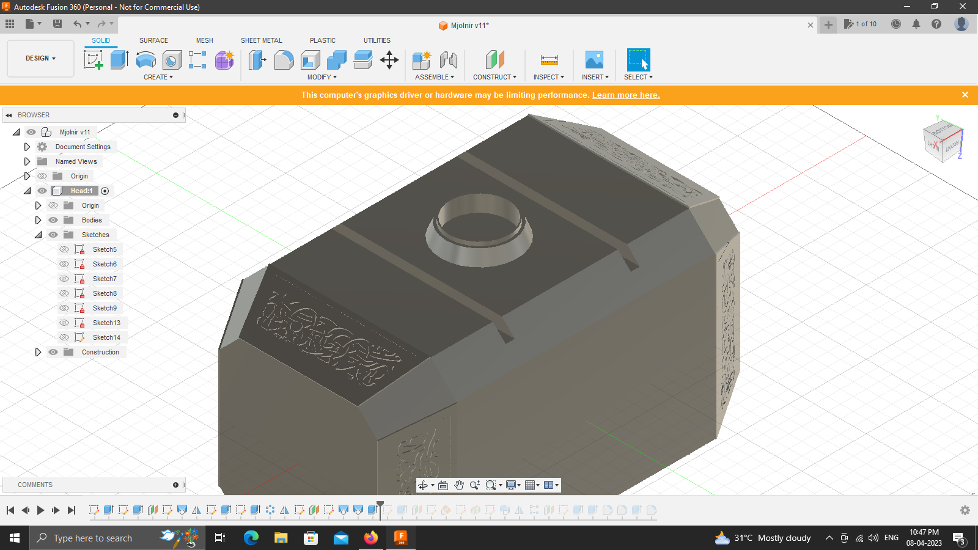Switch to the UTILITIES tab

377,40
